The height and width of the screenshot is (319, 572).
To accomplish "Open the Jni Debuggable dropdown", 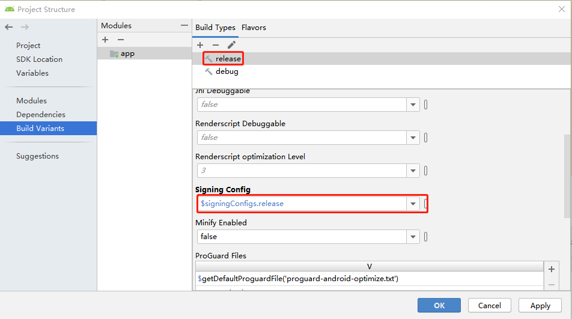I will coord(413,105).
